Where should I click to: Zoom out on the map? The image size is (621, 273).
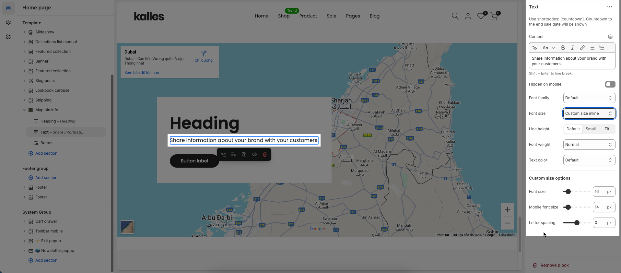coord(508,223)
